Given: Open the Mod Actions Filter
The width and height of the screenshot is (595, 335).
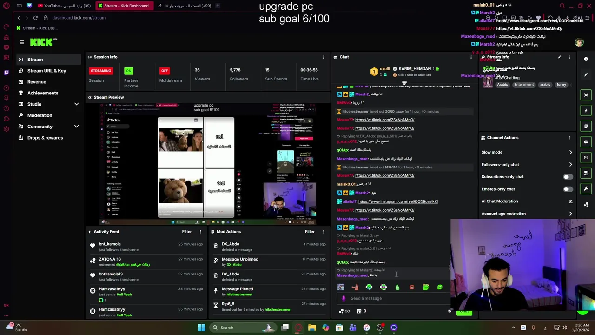Looking at the screenshot, I should click(310, 232).
